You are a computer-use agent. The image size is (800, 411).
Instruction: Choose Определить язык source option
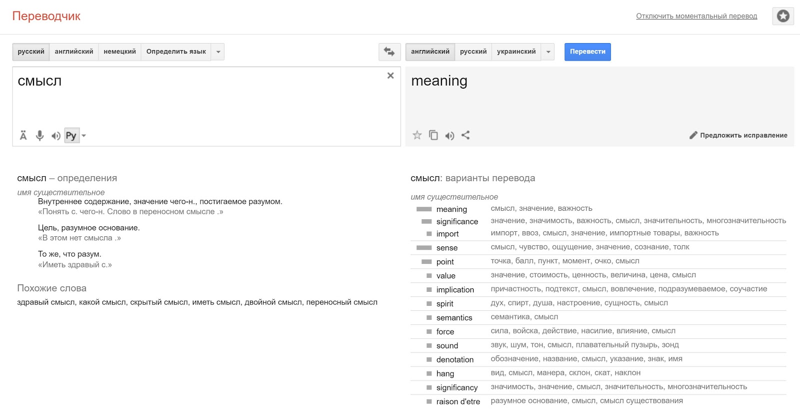click(176, 52)
